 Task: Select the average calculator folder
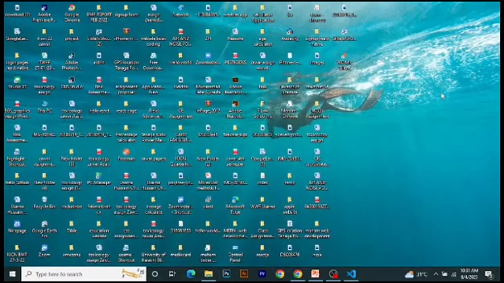(x=154, y=205)
